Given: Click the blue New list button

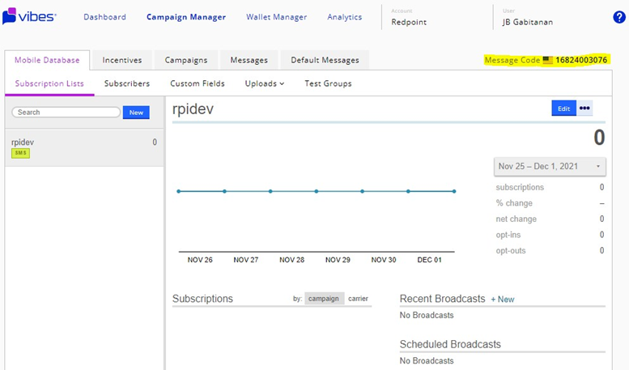Looking at the screenshot, I should click(x=136, y=113).
